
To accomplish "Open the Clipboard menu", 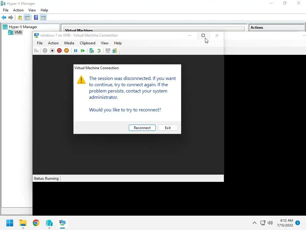I will 88,43.
